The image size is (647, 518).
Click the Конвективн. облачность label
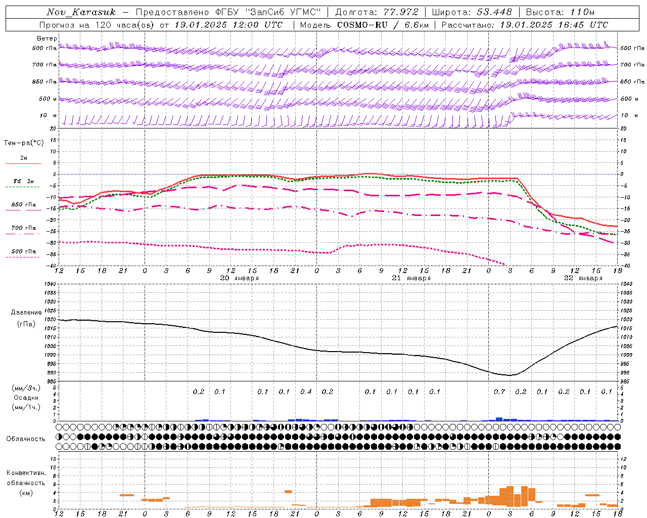26,483
